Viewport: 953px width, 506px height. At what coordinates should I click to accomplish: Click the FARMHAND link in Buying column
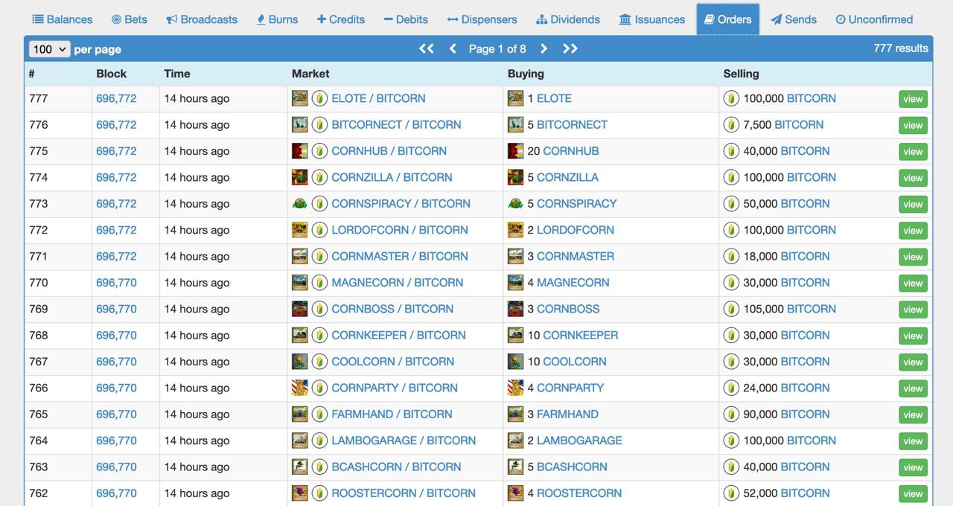(x=567, y=414)
